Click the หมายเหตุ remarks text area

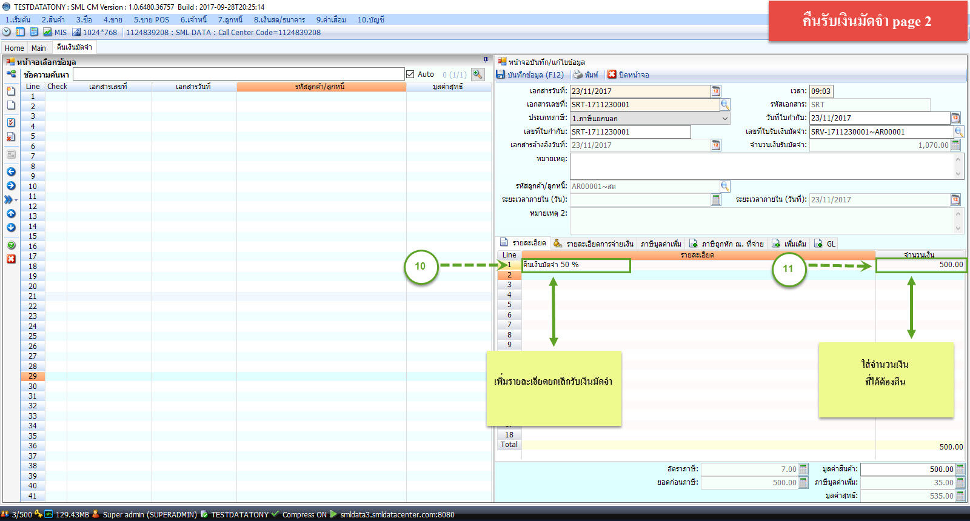click(x=761, y=166)
